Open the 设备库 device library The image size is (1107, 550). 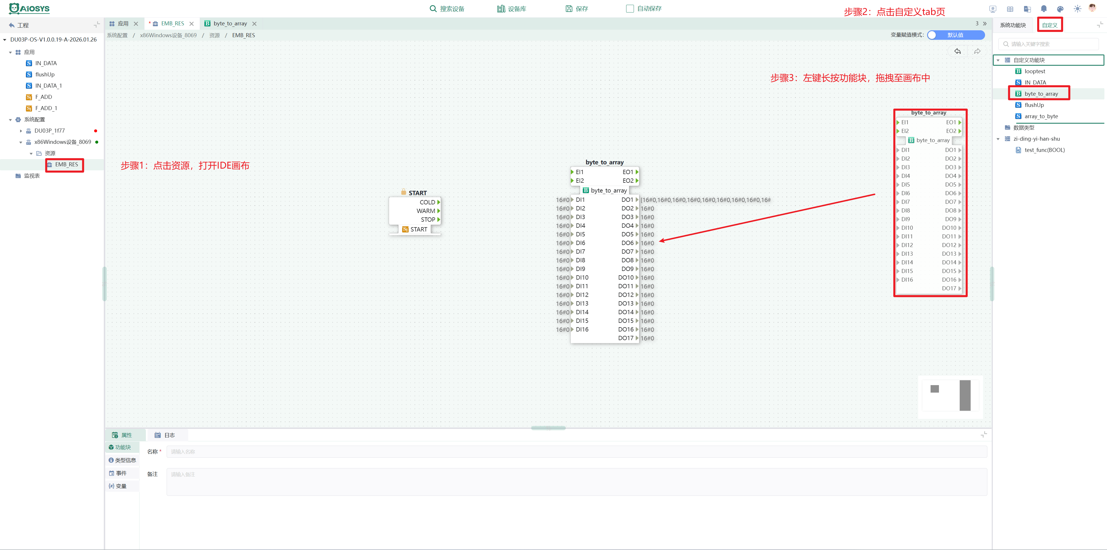(511, 9)
